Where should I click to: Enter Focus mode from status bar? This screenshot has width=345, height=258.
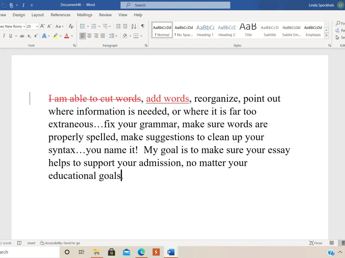click(x=316, y=243)
